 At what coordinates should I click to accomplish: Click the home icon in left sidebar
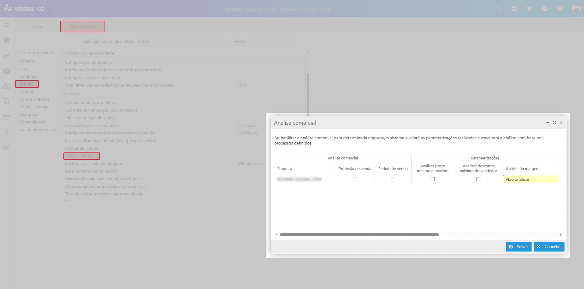click(x=7, y=40)
